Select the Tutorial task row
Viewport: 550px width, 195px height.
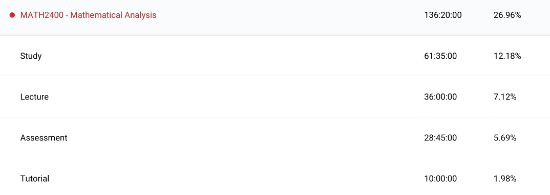click(275, 177)
